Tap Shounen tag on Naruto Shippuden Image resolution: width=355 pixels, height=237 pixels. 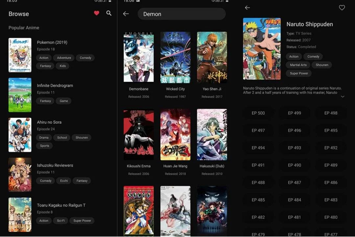pyautogui.click(x=322, y=65)
